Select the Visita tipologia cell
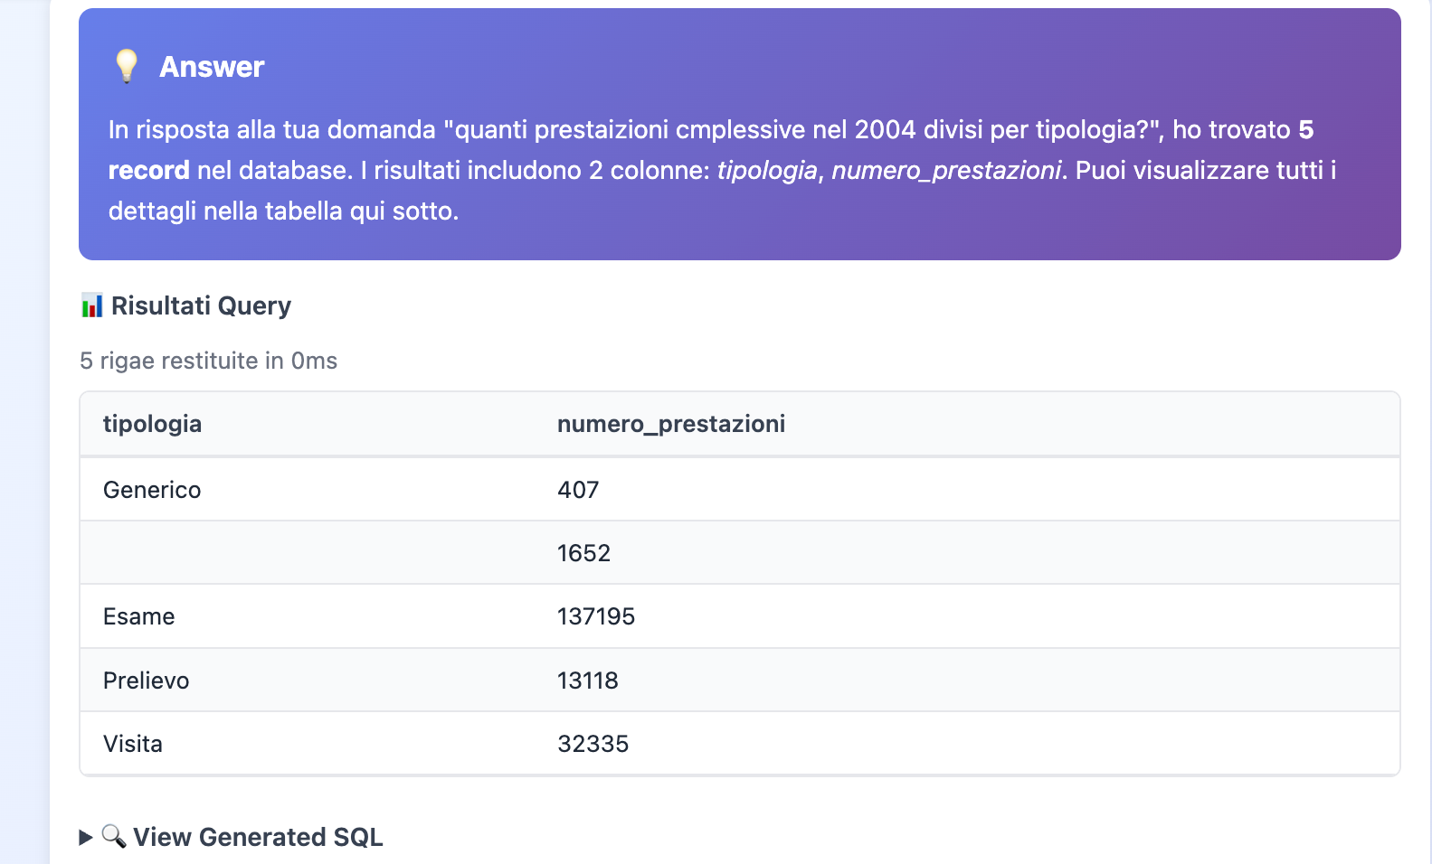The width and height of the screenshot is (1432, 864). click(x=133, y=744)
